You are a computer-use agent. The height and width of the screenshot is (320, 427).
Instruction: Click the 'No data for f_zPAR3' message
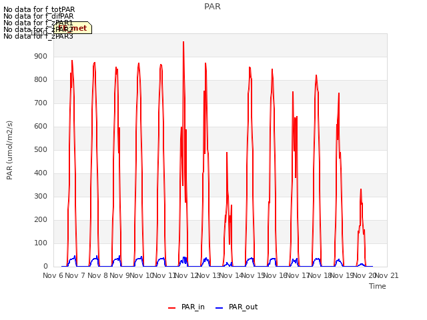(x=38, y=36)
